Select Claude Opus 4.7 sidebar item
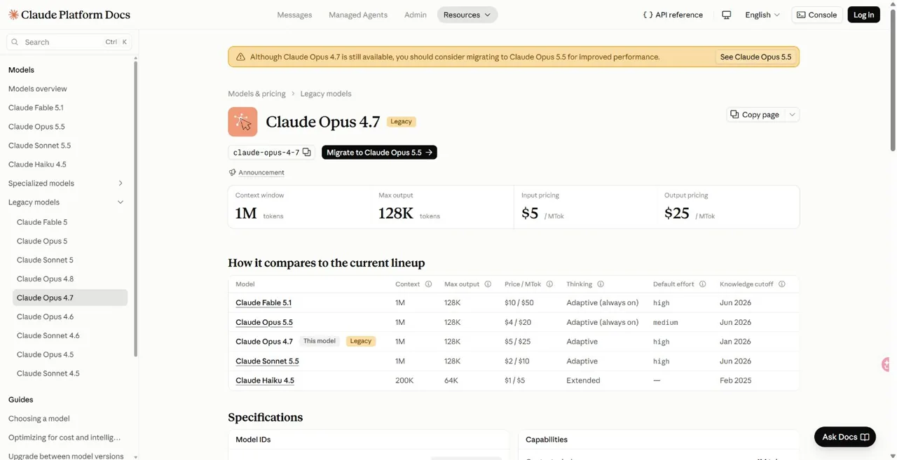Image resolution: width=897 pixels, height=460 pixels. click(x=70, y=298)
